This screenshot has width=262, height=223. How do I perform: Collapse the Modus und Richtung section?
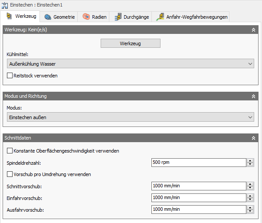pyautogui.click(x=253, y=96)
